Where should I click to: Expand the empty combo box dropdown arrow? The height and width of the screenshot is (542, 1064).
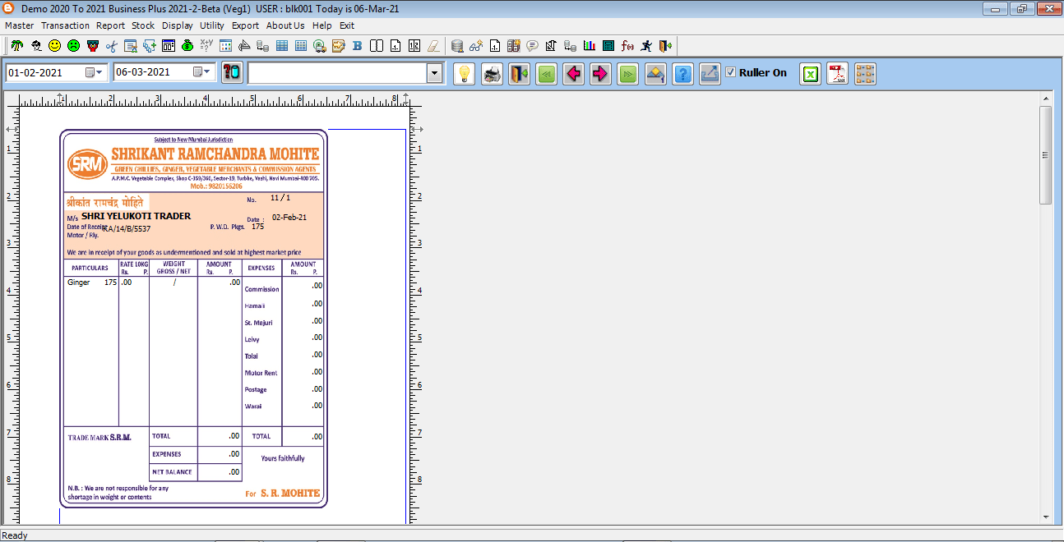(434, 74)
